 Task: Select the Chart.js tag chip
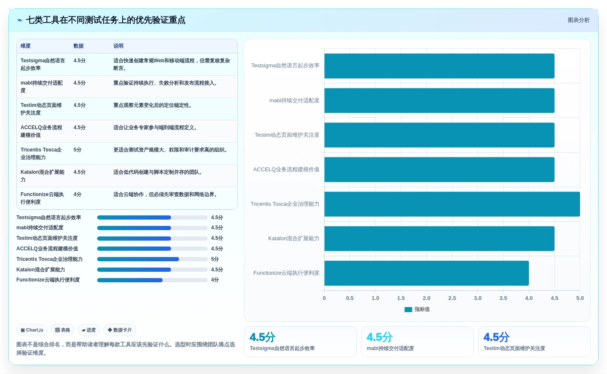(32, 330)
